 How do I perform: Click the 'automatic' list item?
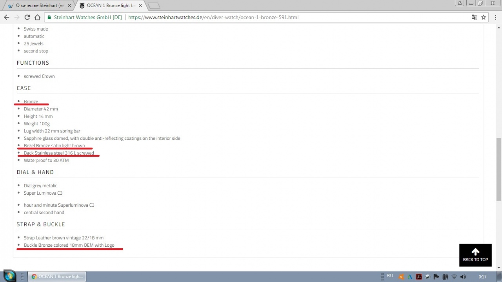tap(34, 36)
